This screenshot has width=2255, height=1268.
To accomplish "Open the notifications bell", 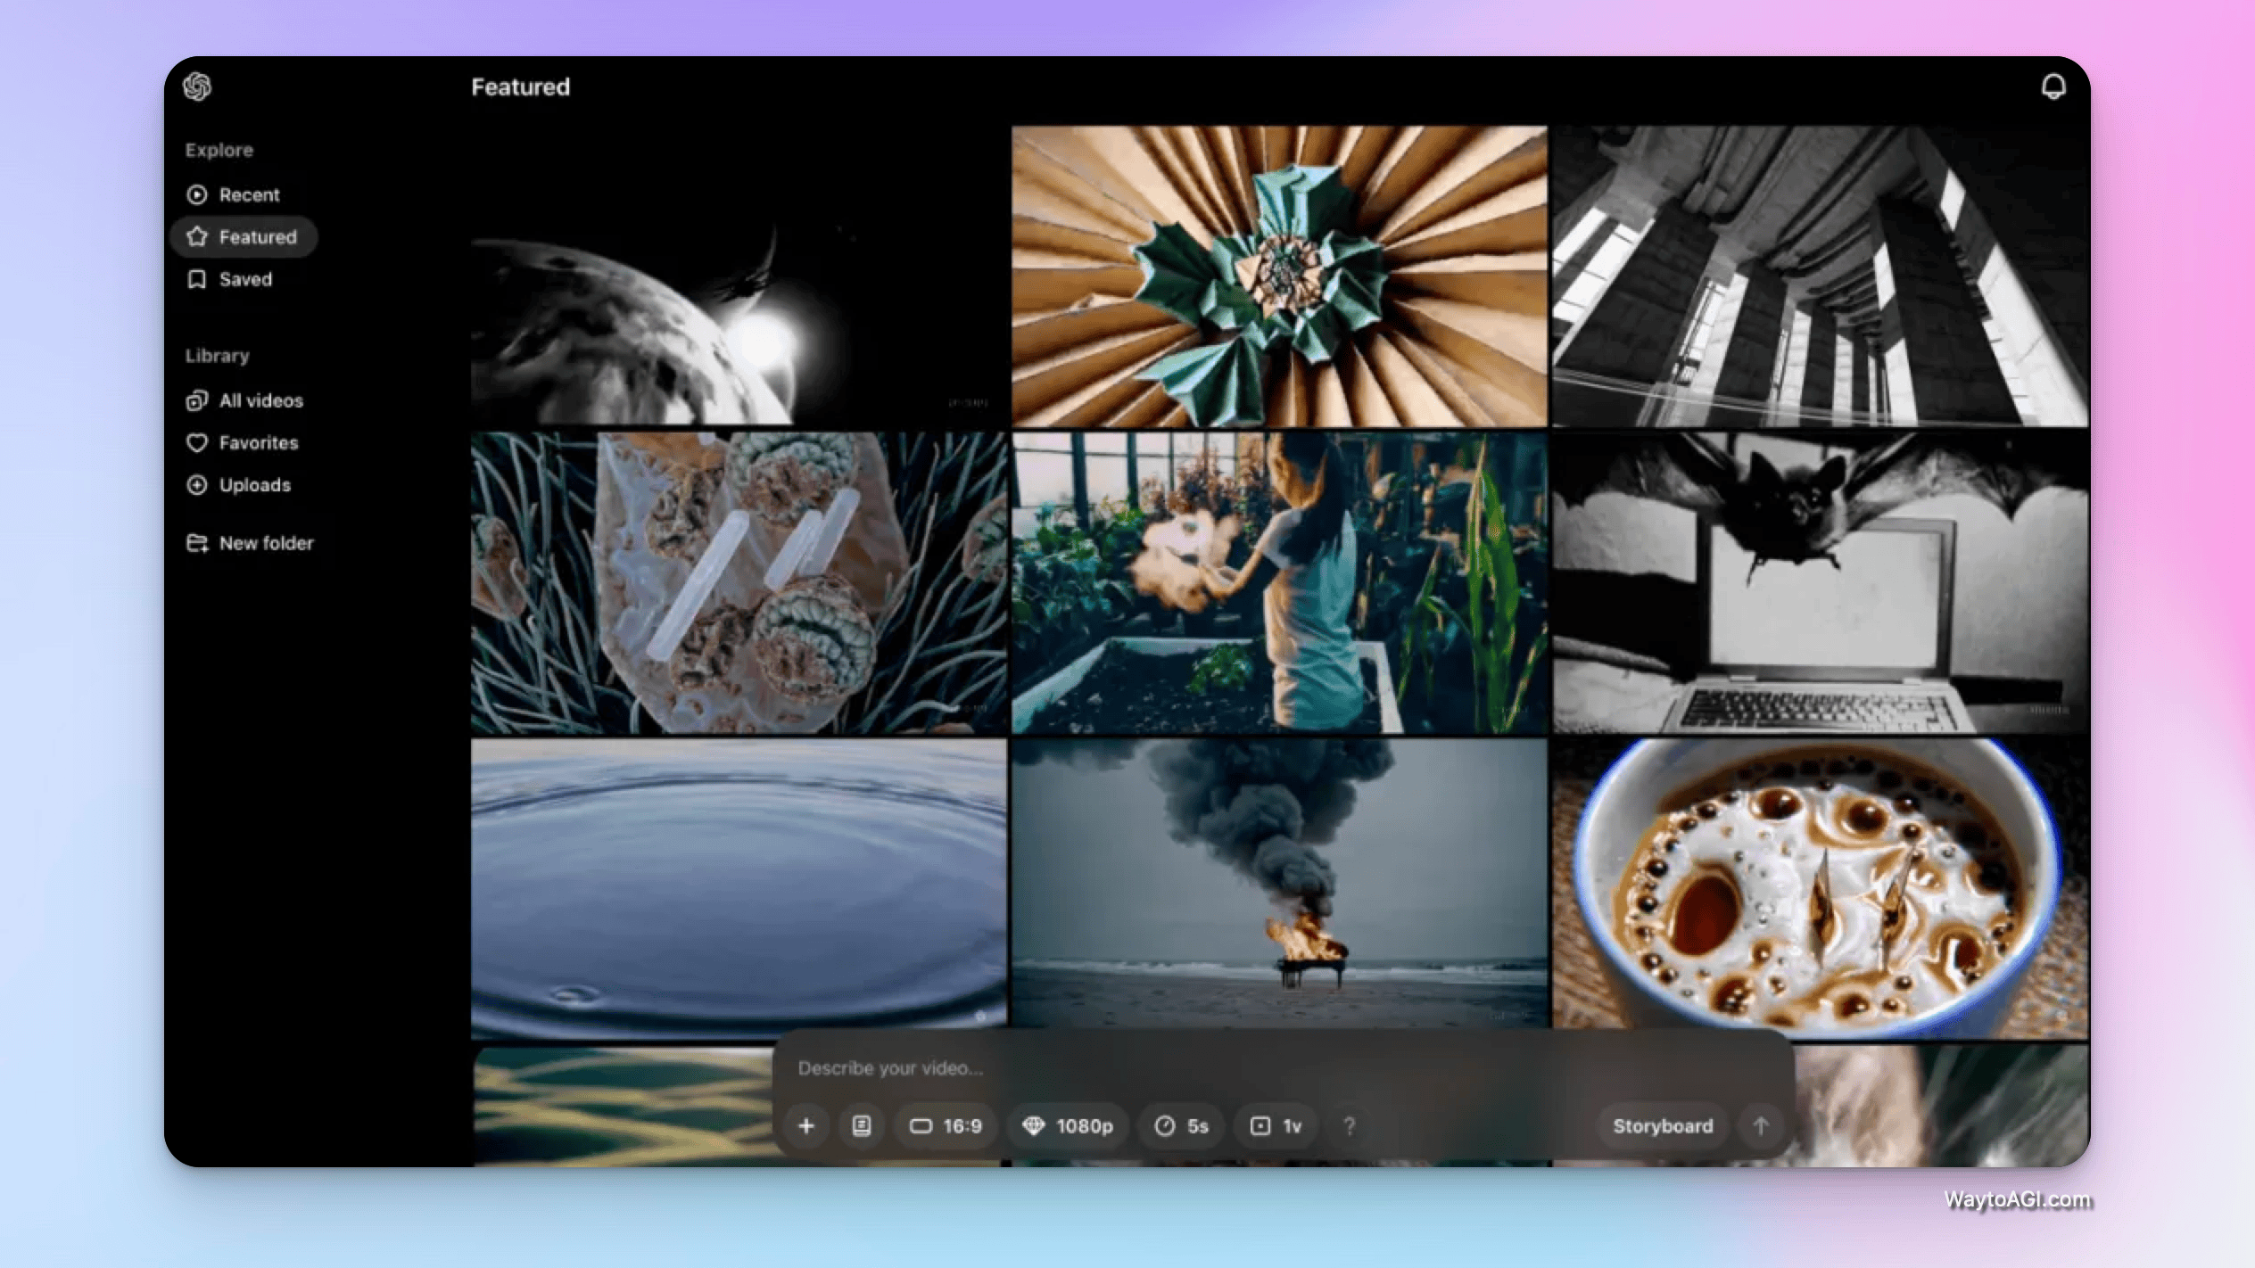I will click(x=2053, y=86).
